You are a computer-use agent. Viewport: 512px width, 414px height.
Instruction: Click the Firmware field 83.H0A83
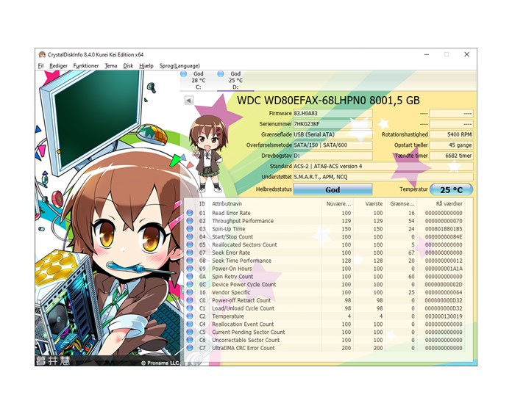coord(333,113)
